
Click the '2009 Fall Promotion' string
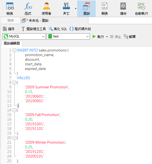[42, 115]
